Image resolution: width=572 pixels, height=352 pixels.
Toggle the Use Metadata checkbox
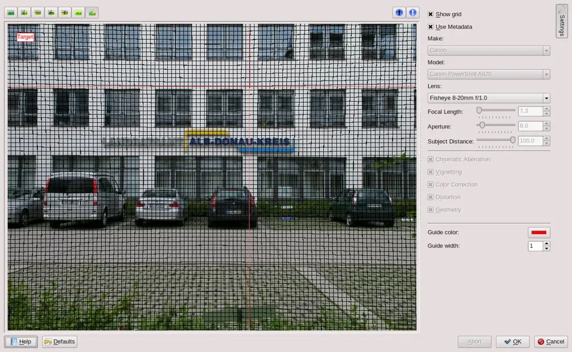[x=430, y=26]
